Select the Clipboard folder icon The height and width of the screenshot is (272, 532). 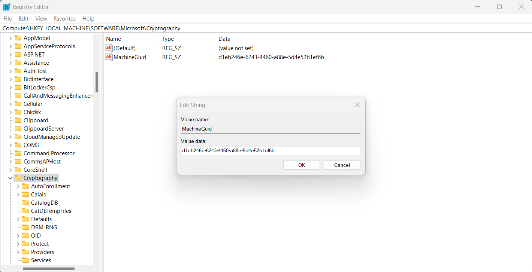pos(18,120)
